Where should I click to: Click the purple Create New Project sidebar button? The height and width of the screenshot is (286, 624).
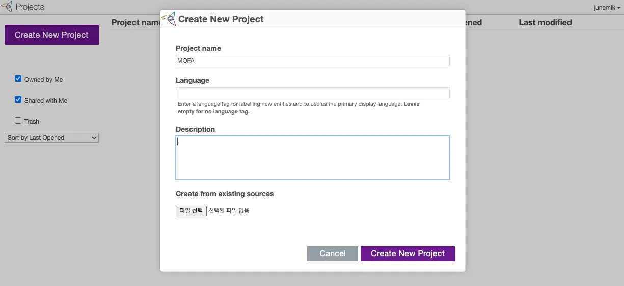[x=51, y=35]
